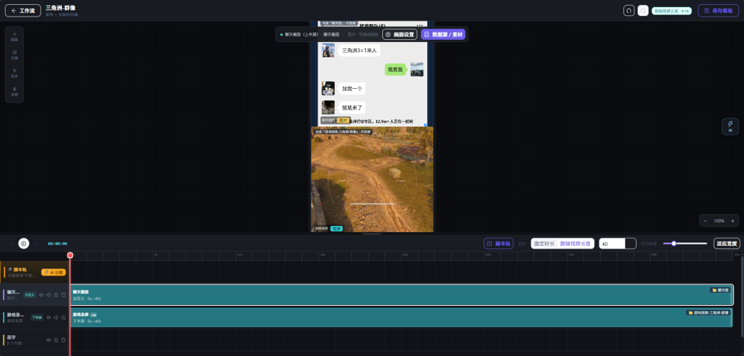The image size is (744, 356).
Task: Click the 下半屏 tag on 游戏录屏 track
Action: tap(37, 317)
